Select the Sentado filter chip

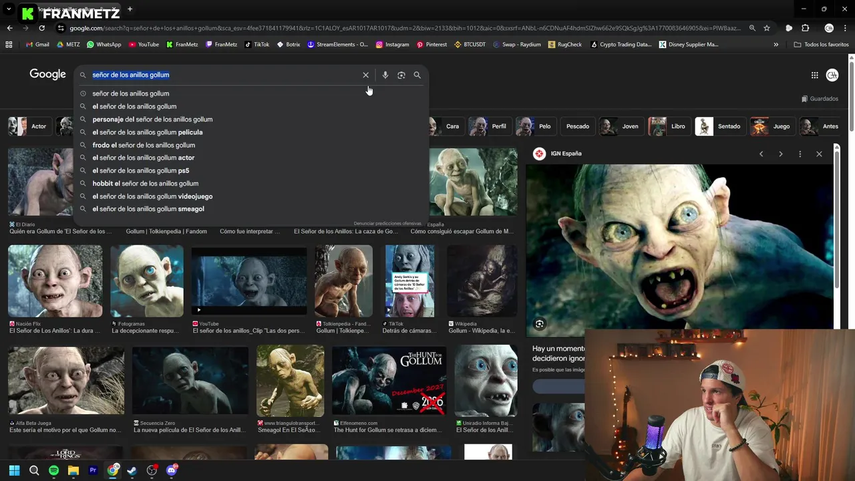click(x=719, y=126)
